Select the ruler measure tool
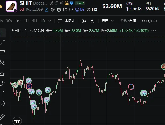Image resolution: width=165 pixels, height=125 pixels. (2, 117)
